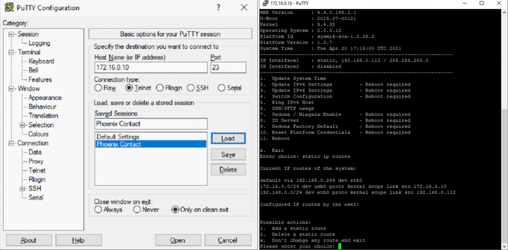Select Raw connection type

pos(98,88)
